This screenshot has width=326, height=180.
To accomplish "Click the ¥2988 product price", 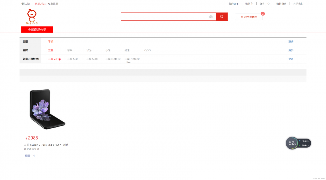I will coord(32,138).
